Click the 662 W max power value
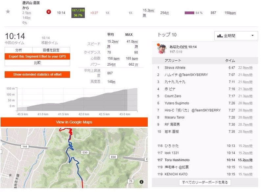Screen dimensions: 263x192 point(133,64)
